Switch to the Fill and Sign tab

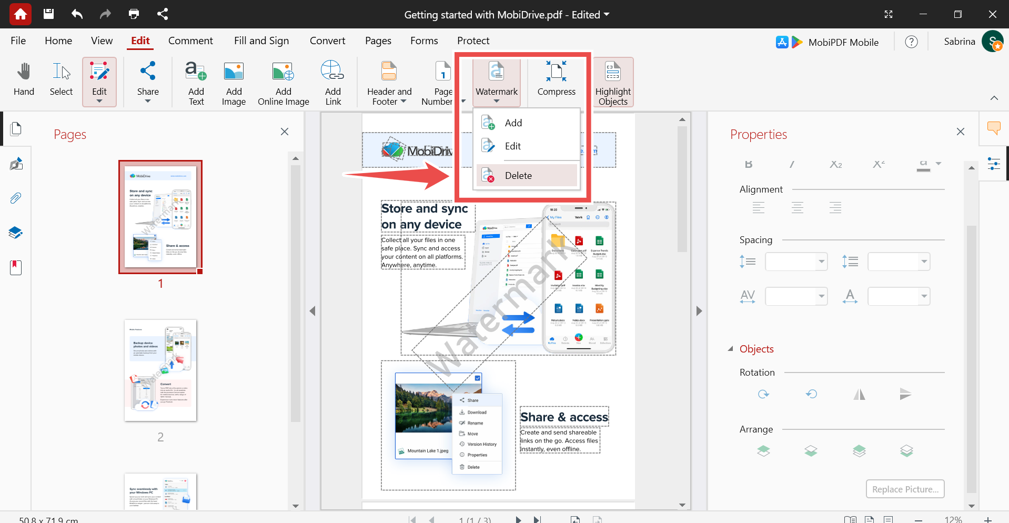[261, 41]
